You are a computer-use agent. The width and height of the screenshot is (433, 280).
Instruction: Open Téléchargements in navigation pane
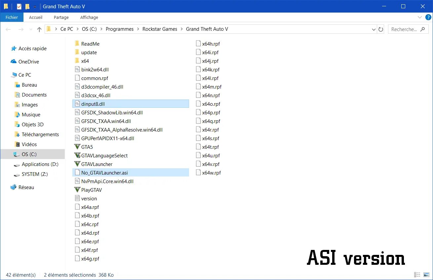click(40, 135)
